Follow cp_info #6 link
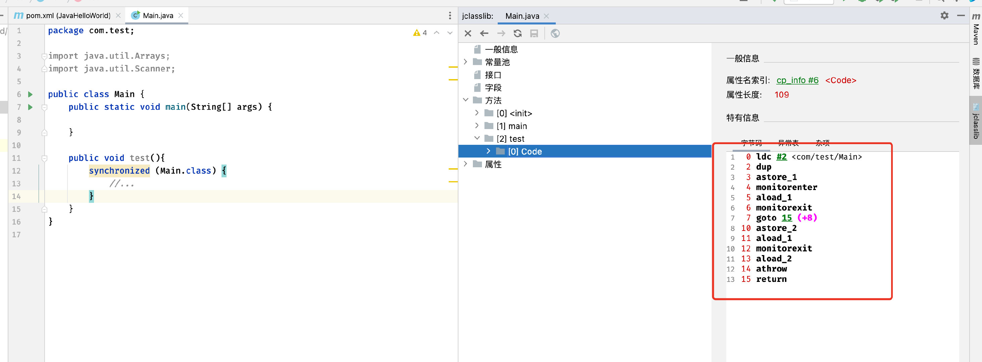The image size is (982, 362). click(797, 80)
